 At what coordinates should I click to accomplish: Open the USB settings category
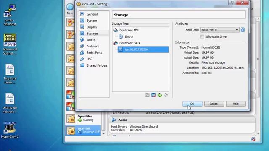[94, 59]
